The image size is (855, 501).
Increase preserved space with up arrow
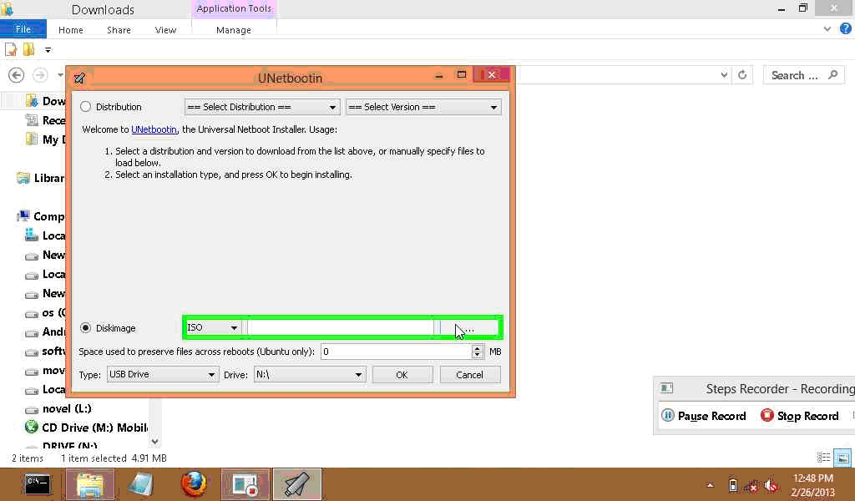477,348
